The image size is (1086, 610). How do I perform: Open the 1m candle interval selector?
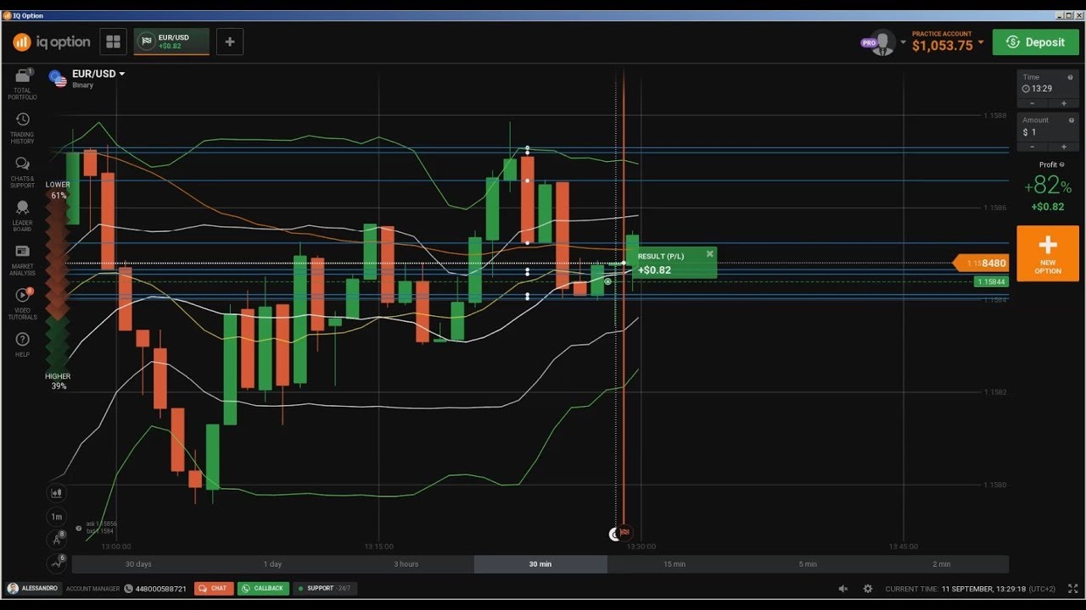coord(57,516)
